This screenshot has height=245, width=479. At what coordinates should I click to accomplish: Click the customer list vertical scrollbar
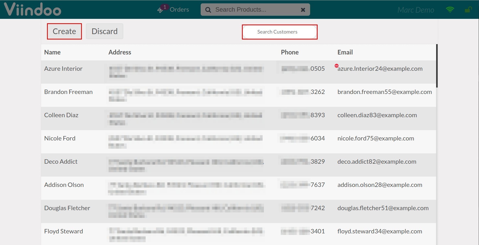pos(437,66)
